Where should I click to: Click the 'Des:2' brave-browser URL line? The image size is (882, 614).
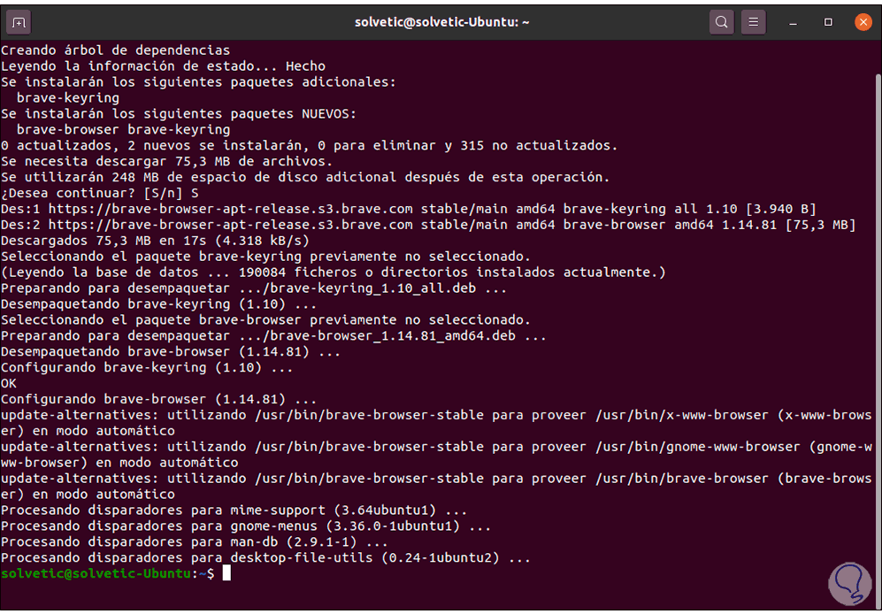428,225
